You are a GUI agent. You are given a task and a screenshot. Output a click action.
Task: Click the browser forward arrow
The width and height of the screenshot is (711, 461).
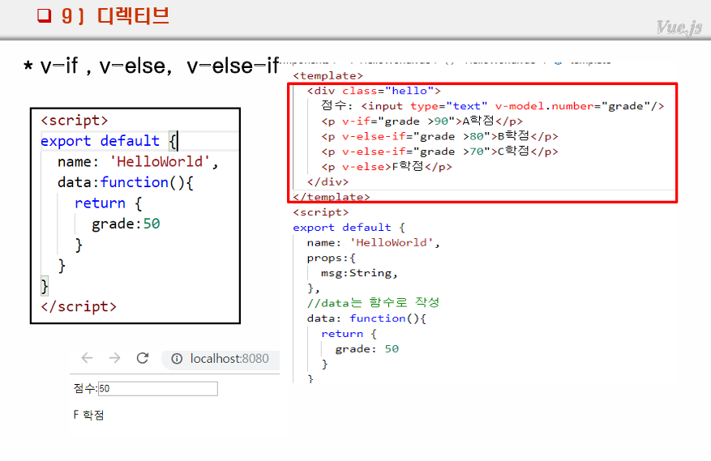(x=115, y=358)
